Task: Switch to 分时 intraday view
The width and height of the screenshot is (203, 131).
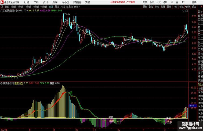Action: pos(7,7)
